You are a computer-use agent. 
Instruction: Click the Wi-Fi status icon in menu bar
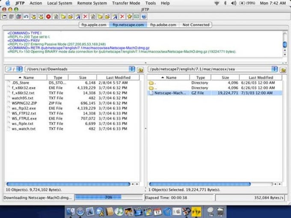tap(217, 3)
